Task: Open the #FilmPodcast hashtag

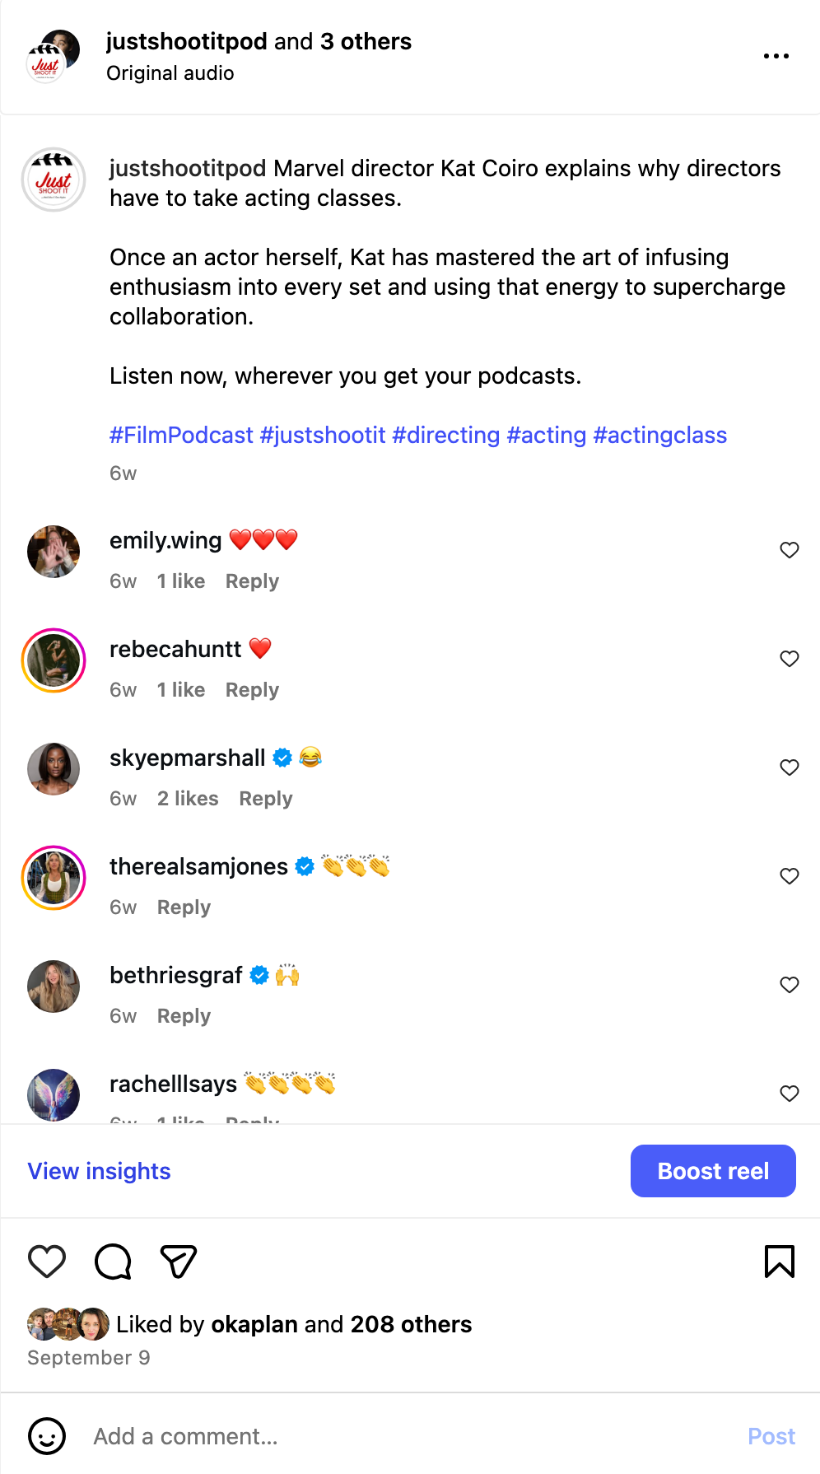Action: point(181,435)
